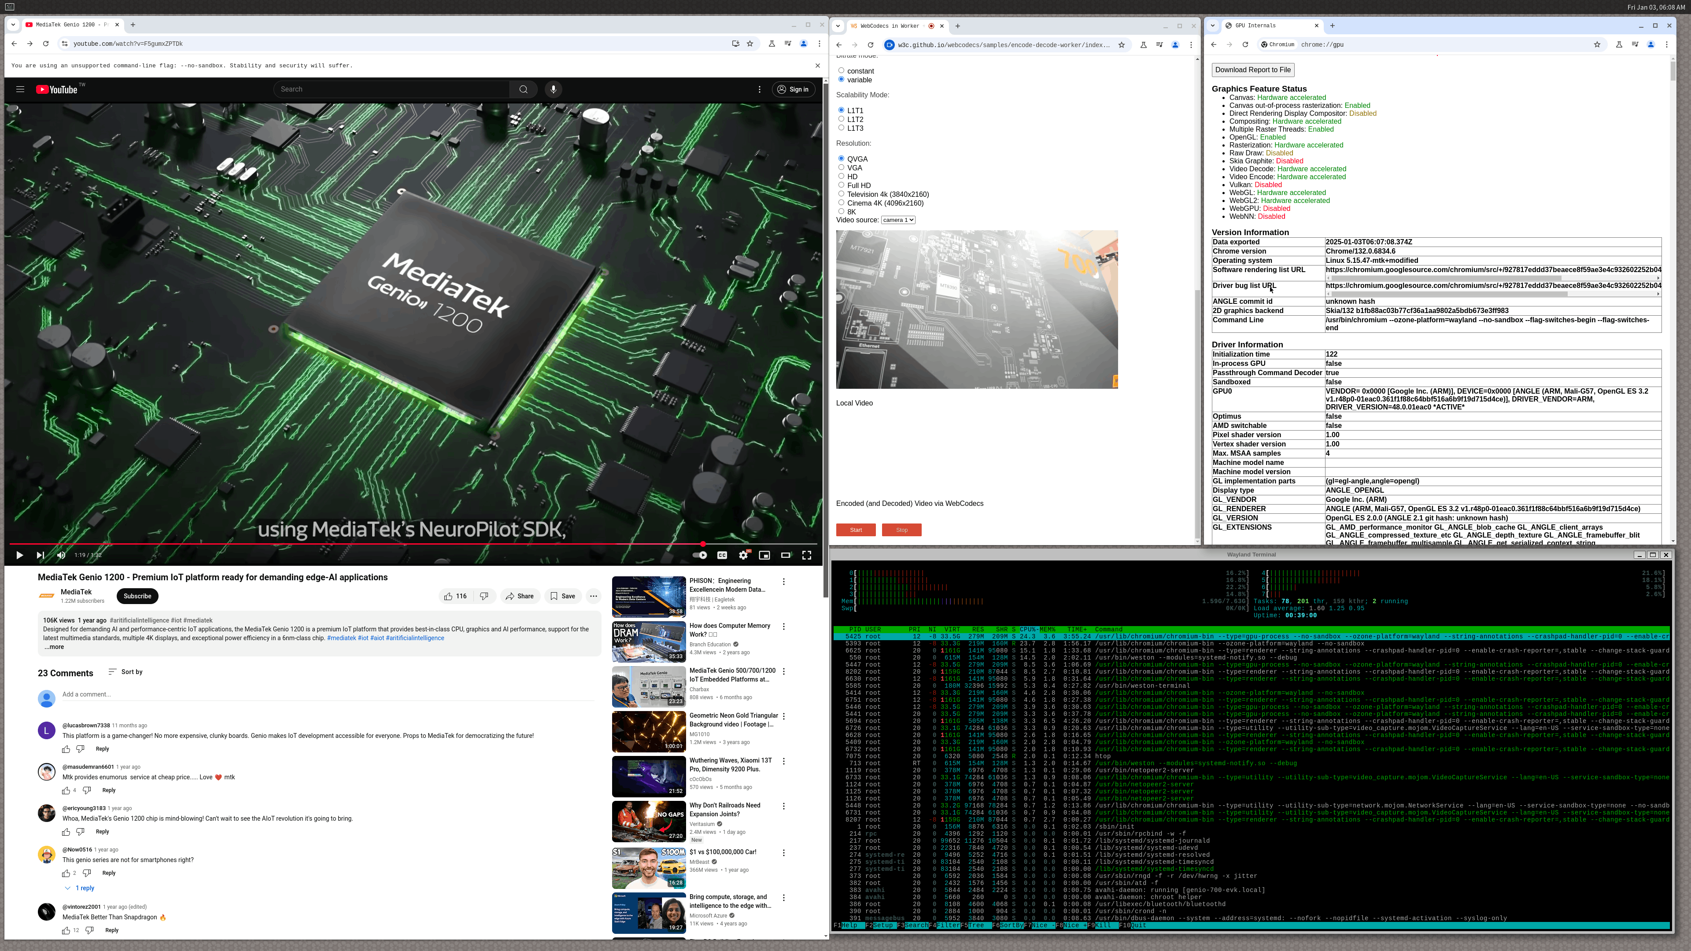Select the WebCodecs in Worker tab
1691x951 pixels.
pos(890,26)
